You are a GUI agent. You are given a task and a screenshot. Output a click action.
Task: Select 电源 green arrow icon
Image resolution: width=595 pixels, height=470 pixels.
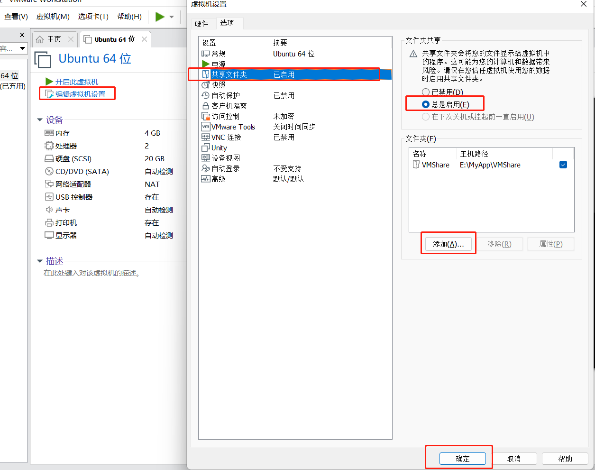pos(206,64)
